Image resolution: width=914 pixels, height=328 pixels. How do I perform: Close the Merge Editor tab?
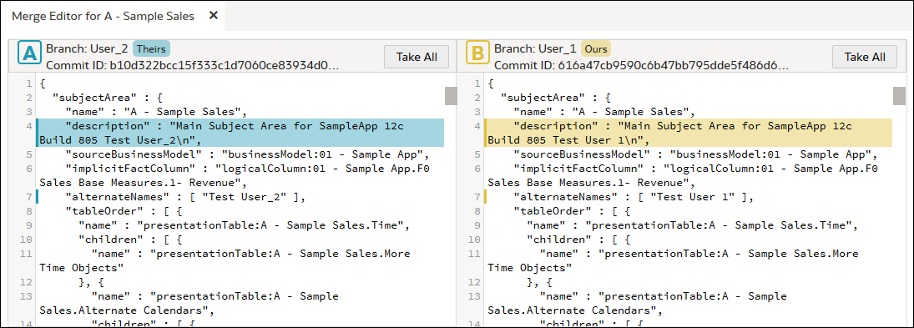[214, 16]
